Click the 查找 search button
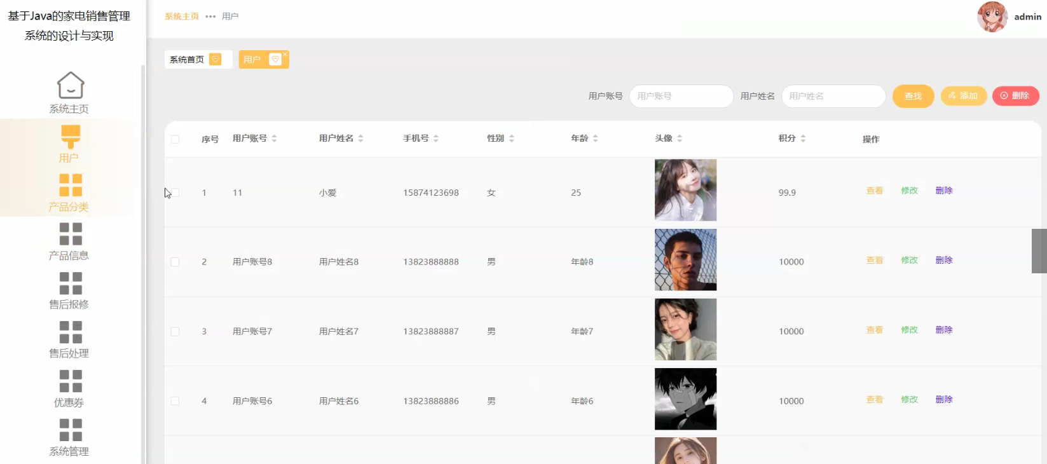The height and width of the screenshot is (464, 1047). point(913,96)
